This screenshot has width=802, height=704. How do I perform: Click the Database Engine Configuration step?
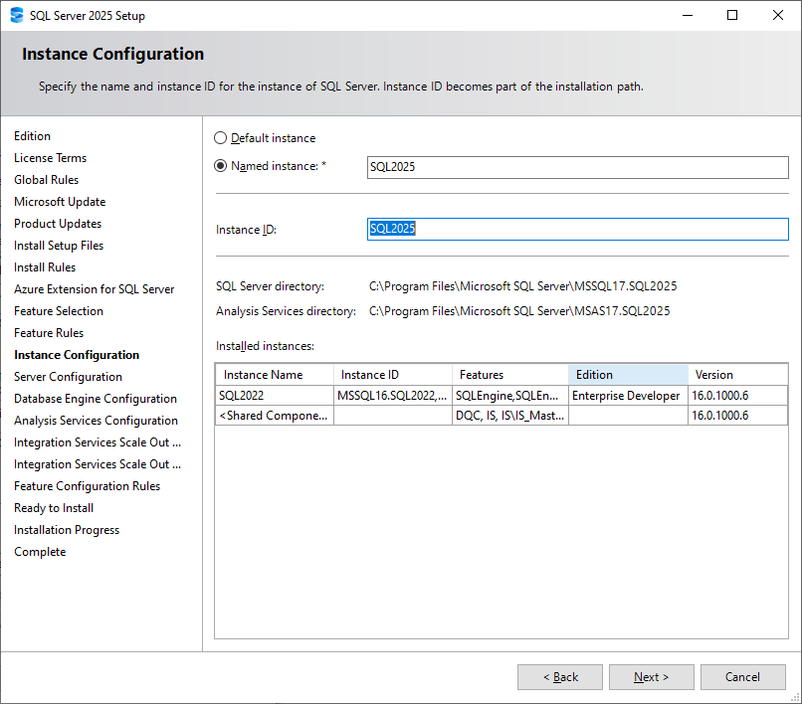[x=96, y=399]
